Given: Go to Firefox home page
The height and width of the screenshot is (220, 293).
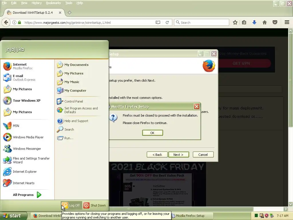Looking at the screenshot, I should coord(265,22).
